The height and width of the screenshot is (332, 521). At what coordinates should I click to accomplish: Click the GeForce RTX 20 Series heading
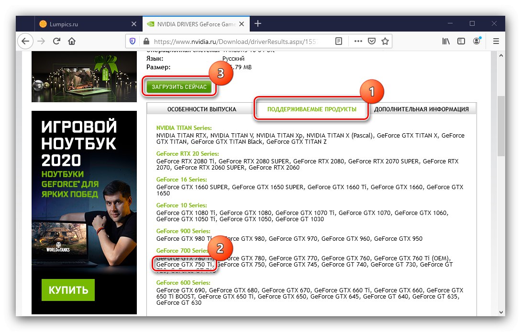click(x=188, y=154)
